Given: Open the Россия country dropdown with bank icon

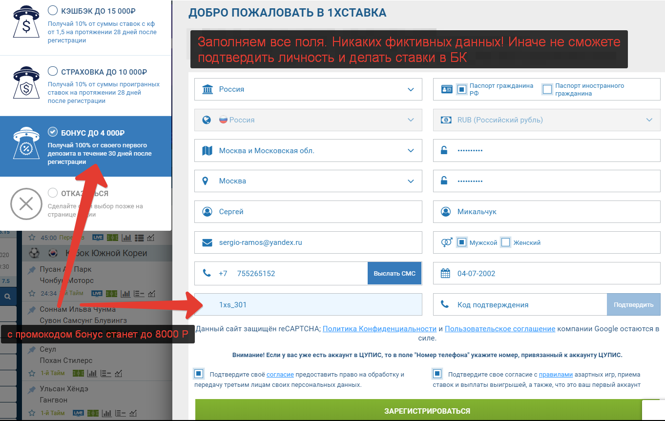Looking at the screenshot, I should click(x=308, y=89).
